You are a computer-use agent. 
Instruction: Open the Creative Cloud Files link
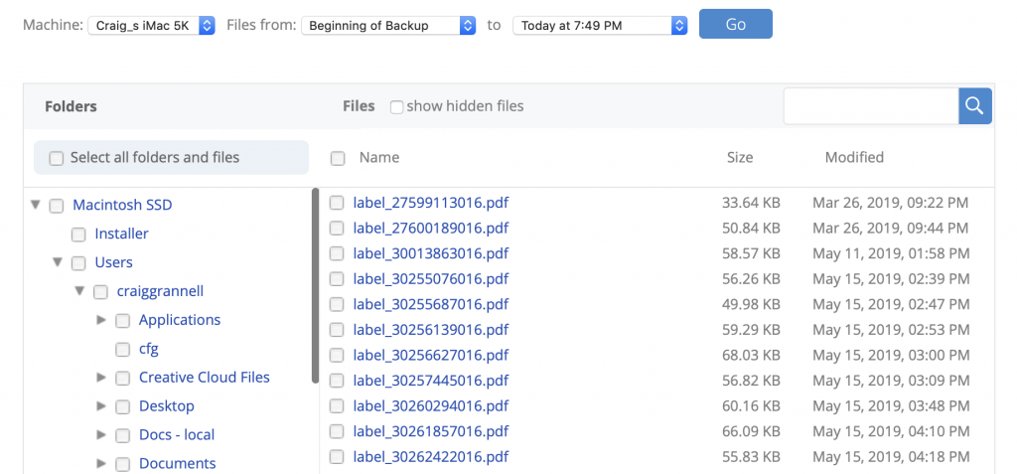(x=205, y=378)
